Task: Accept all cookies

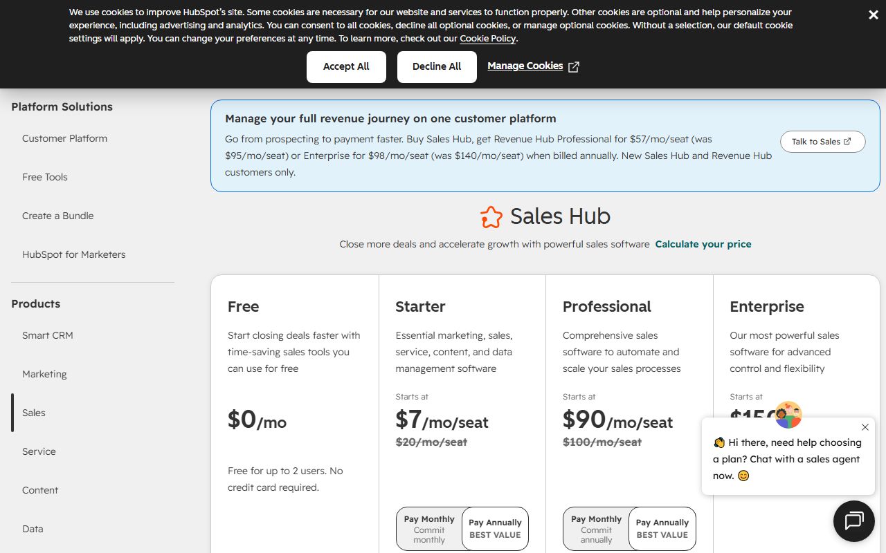Action: (x=346, y=66)
